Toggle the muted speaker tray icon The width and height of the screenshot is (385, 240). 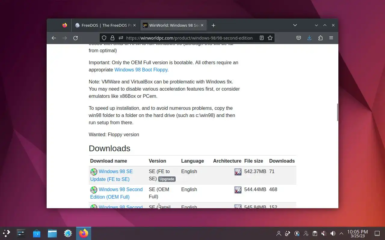[x=324, y=233]
